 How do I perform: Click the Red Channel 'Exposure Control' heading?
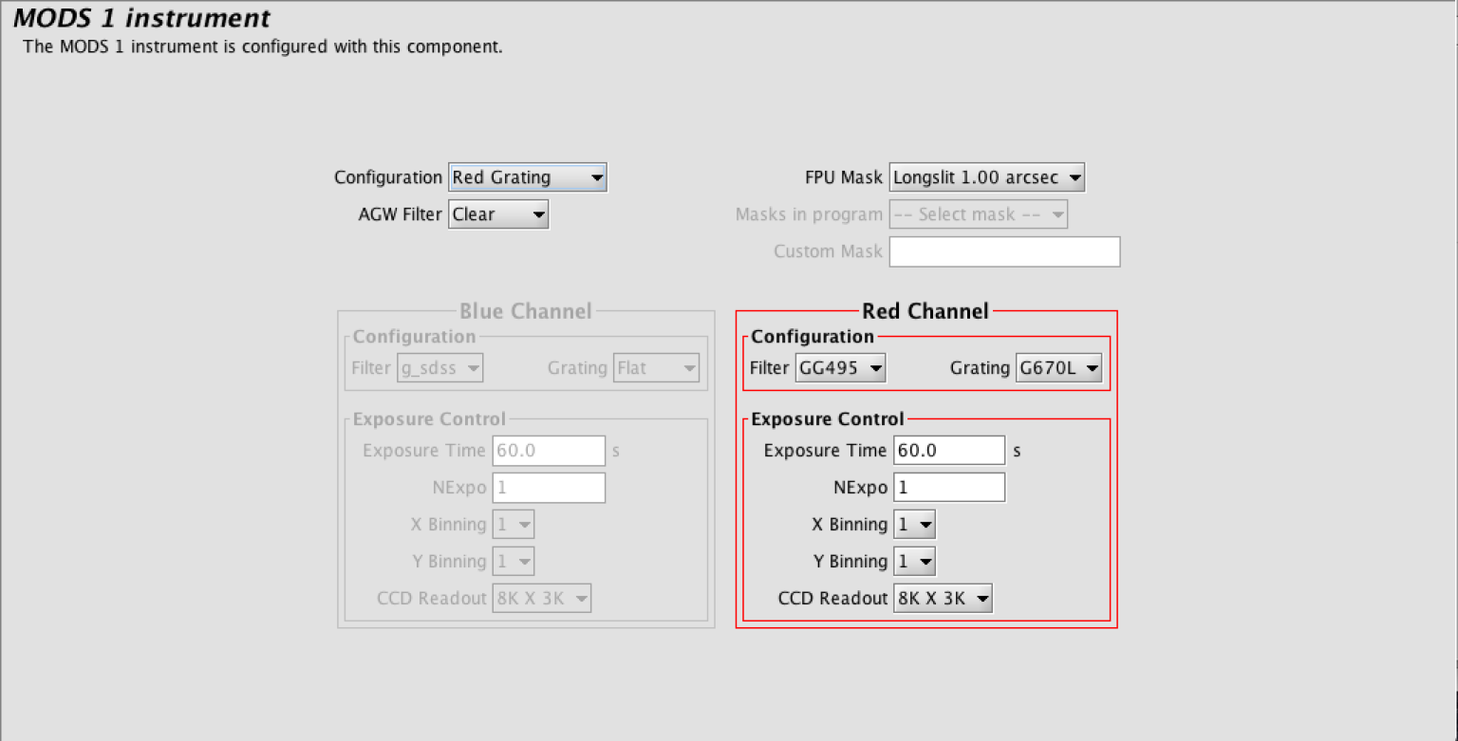tap(828, 419)
